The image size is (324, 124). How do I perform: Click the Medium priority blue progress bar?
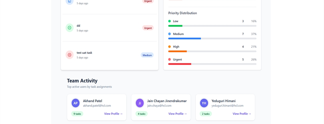click(x=212, y=38)
